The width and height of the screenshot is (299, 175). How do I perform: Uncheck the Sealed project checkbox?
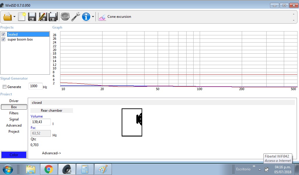coord(3,34)
